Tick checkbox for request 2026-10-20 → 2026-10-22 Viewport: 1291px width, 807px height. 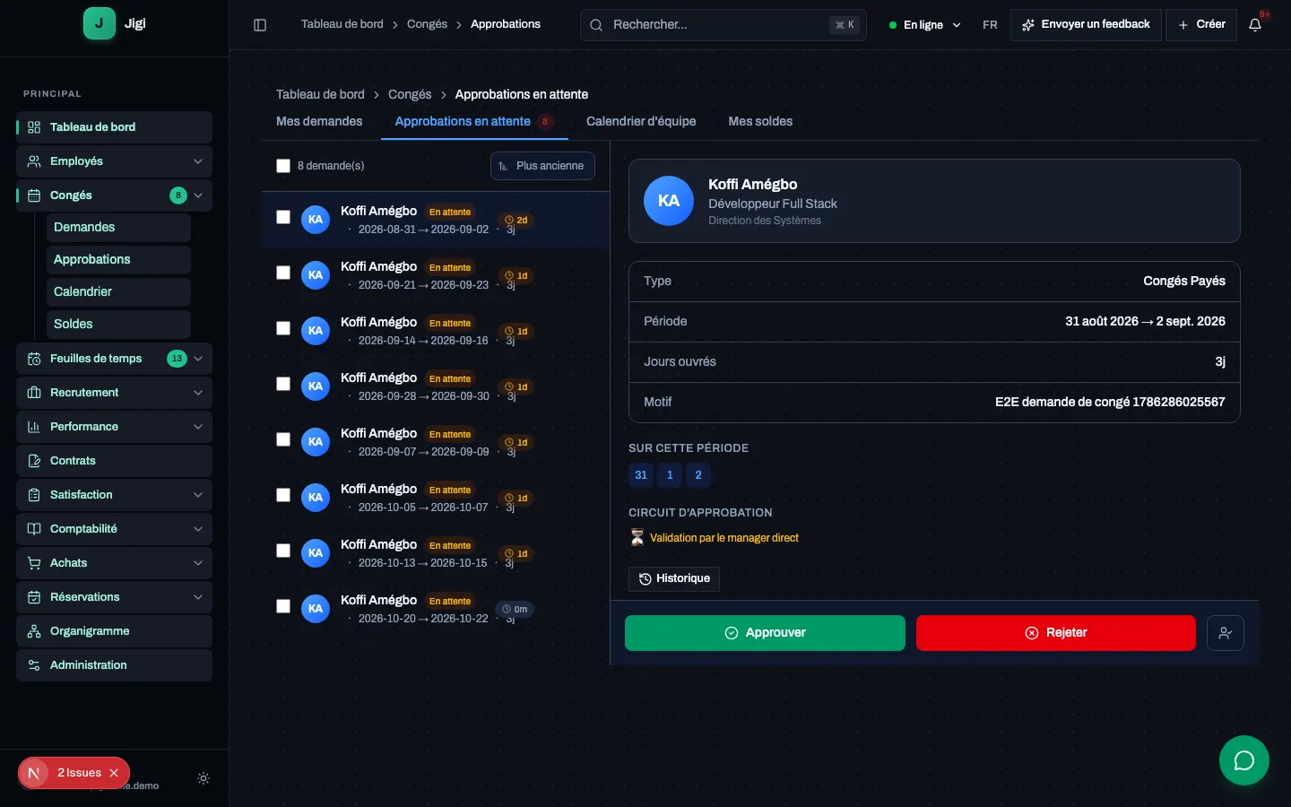coord(283,606)
